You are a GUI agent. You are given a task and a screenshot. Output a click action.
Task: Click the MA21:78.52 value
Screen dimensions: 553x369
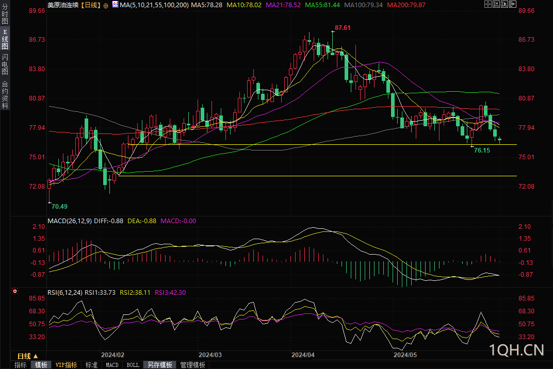pyautogui.click(x=283, y=5)
